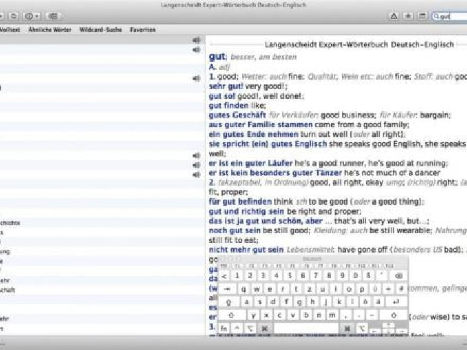Viewport: 467px width, 350px height.
Task: Click the magnifier icon inside the search field
Action: pos(436,16)
